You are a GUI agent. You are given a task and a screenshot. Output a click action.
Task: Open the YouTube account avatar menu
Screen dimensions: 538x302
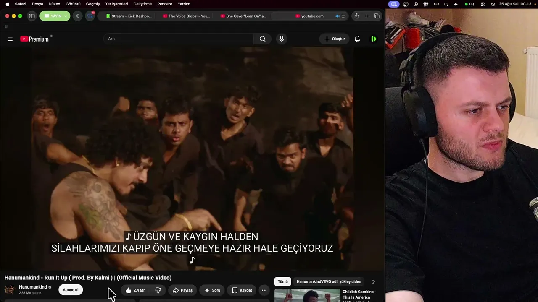[x=374, y=39]
